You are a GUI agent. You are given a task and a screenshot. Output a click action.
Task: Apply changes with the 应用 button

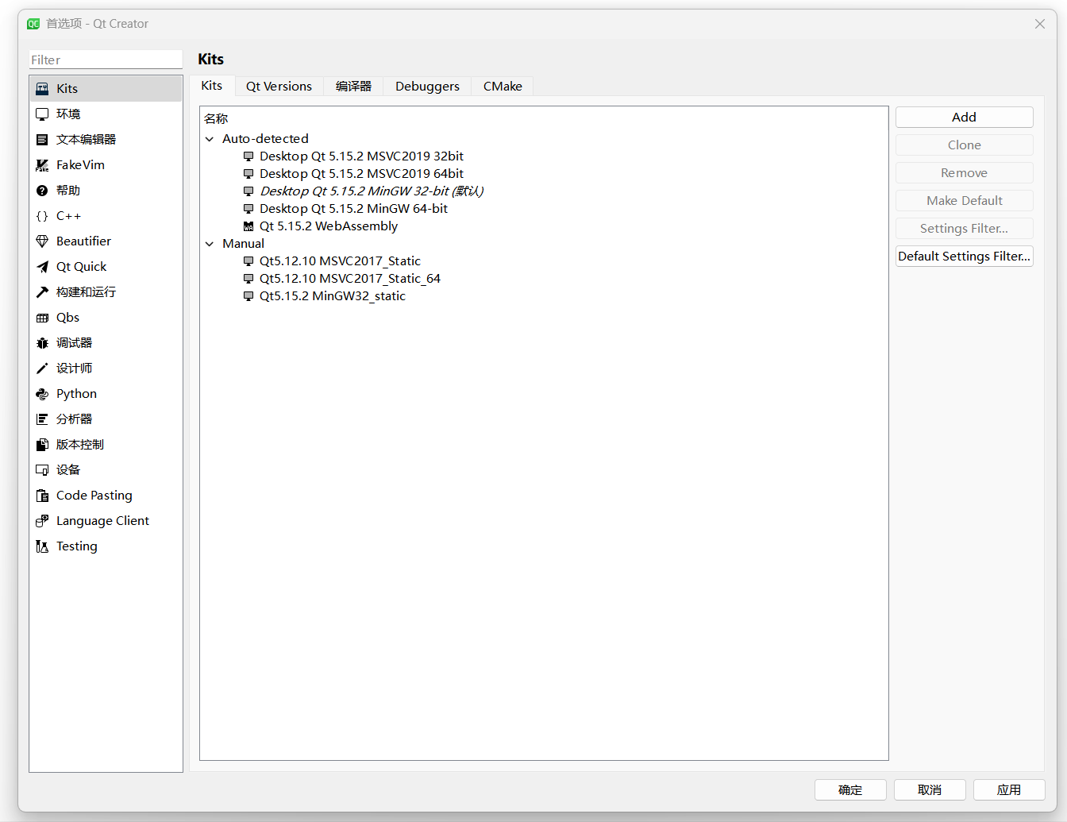1009,789
